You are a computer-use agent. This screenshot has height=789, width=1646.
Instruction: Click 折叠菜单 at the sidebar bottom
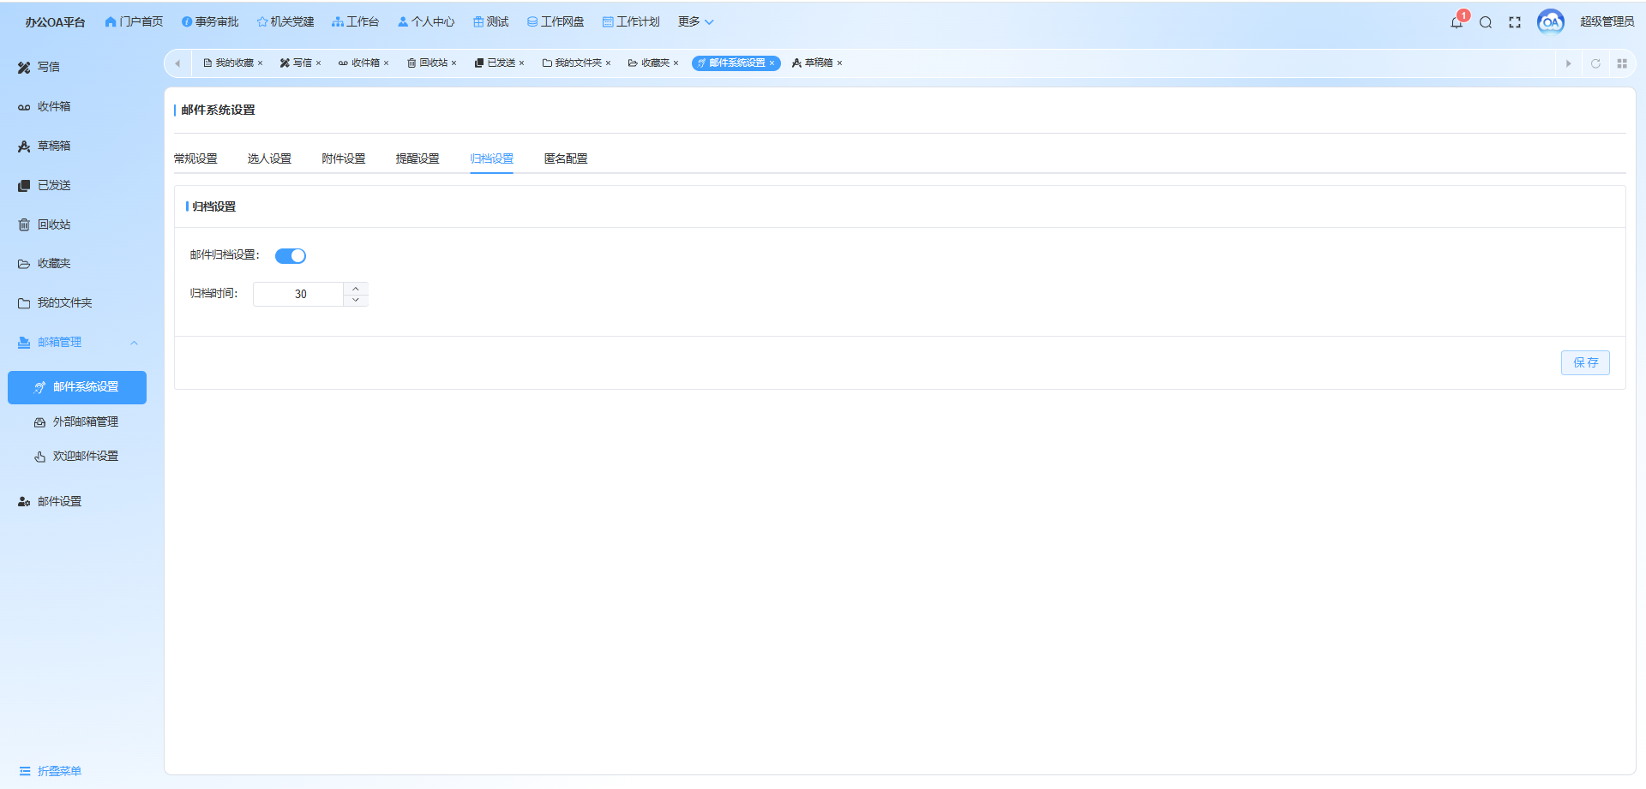click(x=51, y=771)
